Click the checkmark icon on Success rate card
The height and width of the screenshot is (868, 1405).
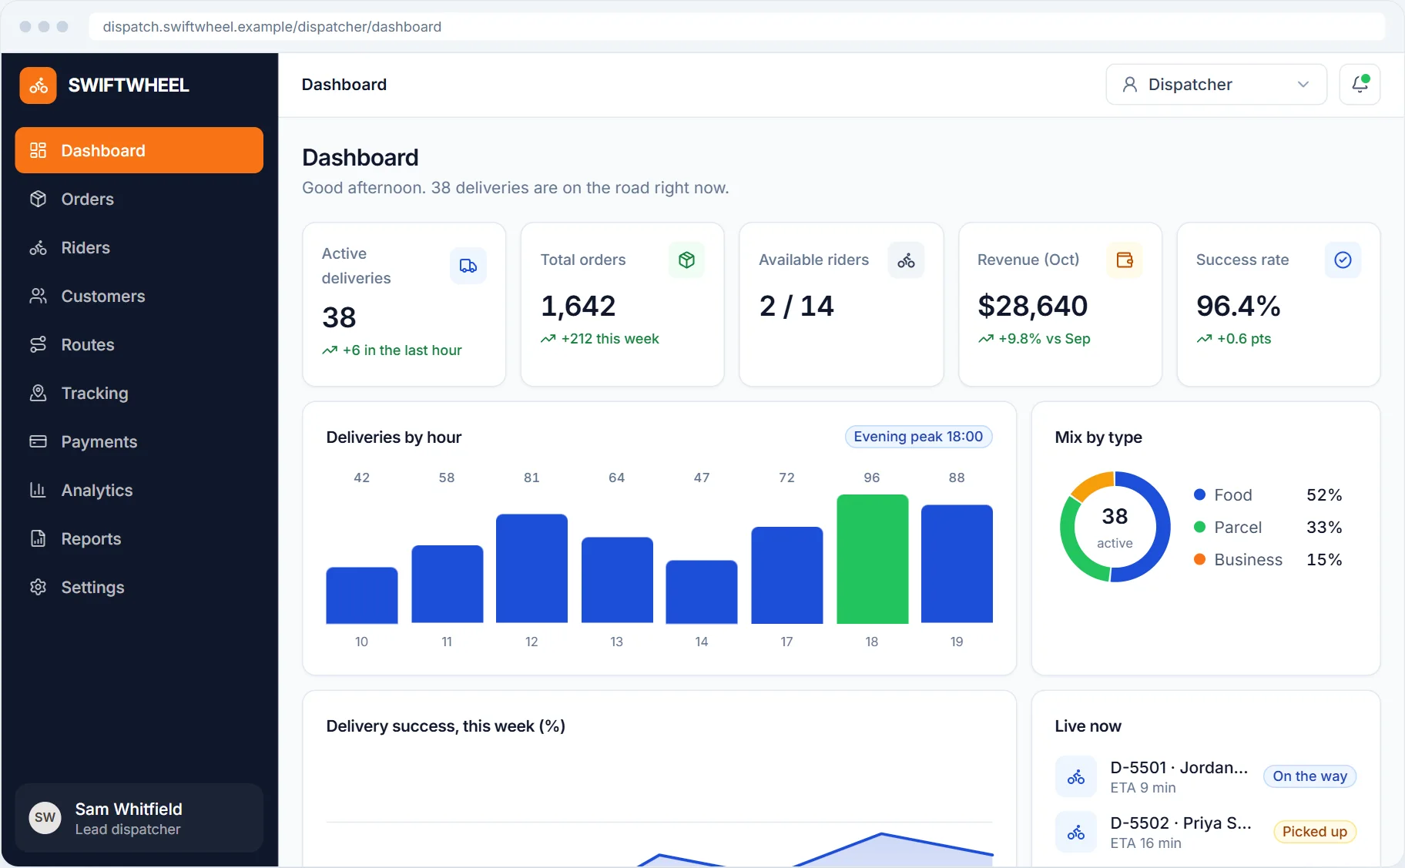point(1343,260)
